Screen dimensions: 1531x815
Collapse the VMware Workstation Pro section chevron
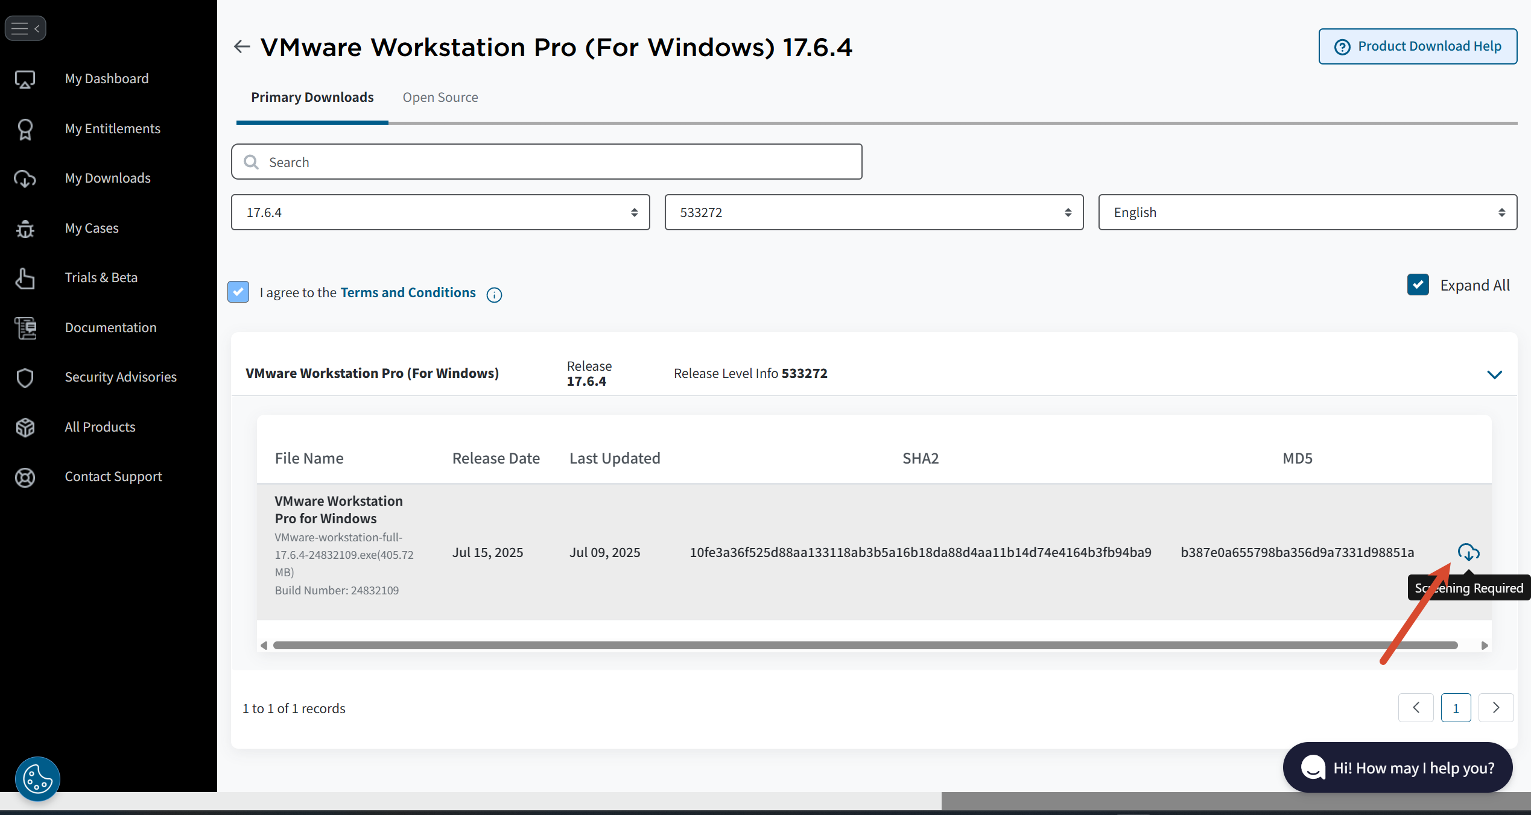click(1494, 374)
